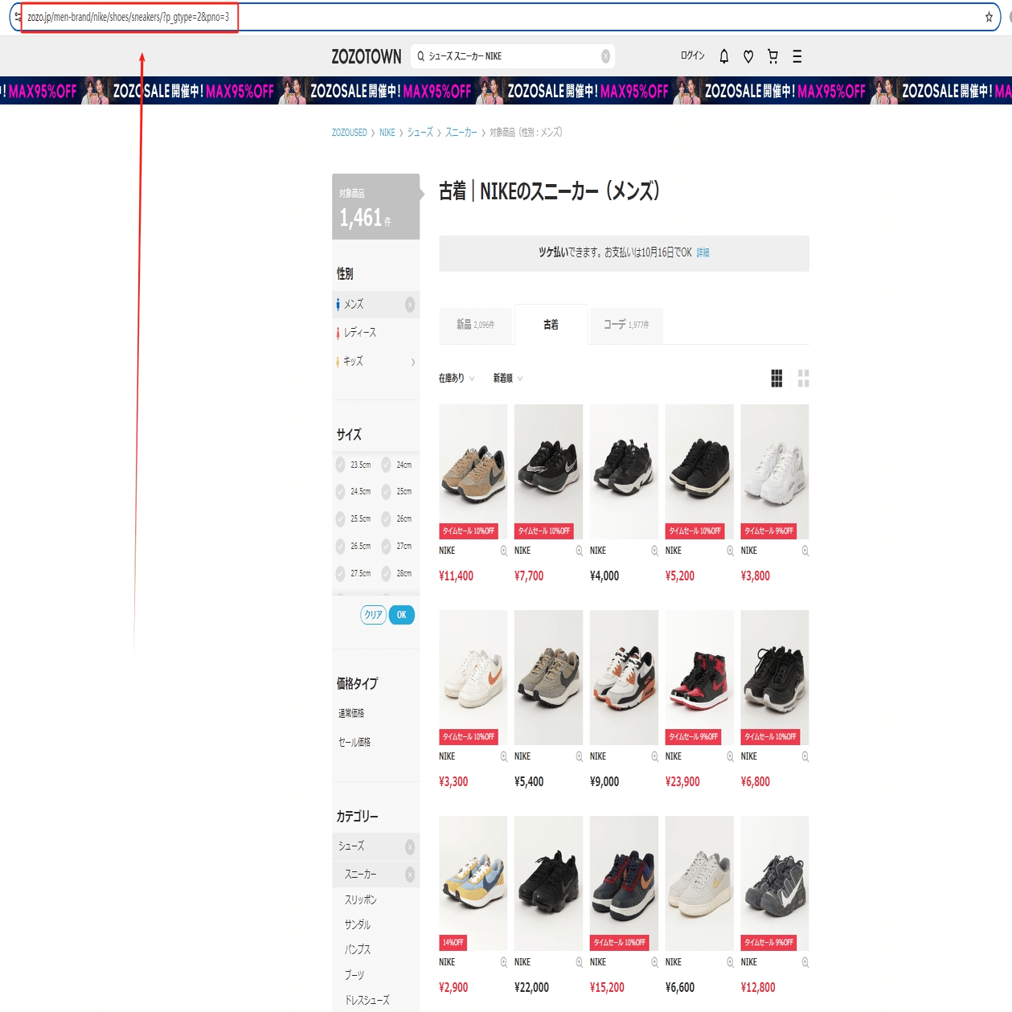1012x1012 pixels.
Task: Select the サンダル category
Action: 358,925
